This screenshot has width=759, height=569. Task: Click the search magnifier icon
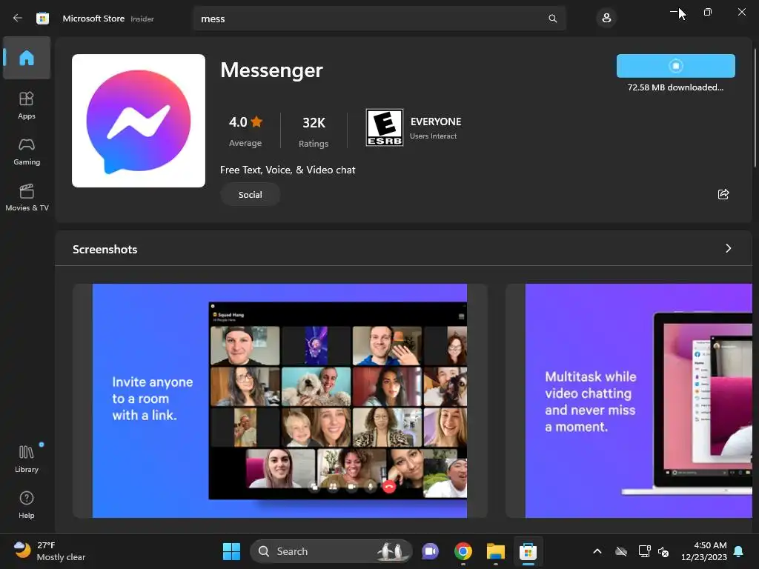[552, 19]
